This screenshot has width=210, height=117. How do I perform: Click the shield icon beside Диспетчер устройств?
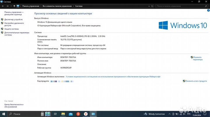(x=2, y=19)
